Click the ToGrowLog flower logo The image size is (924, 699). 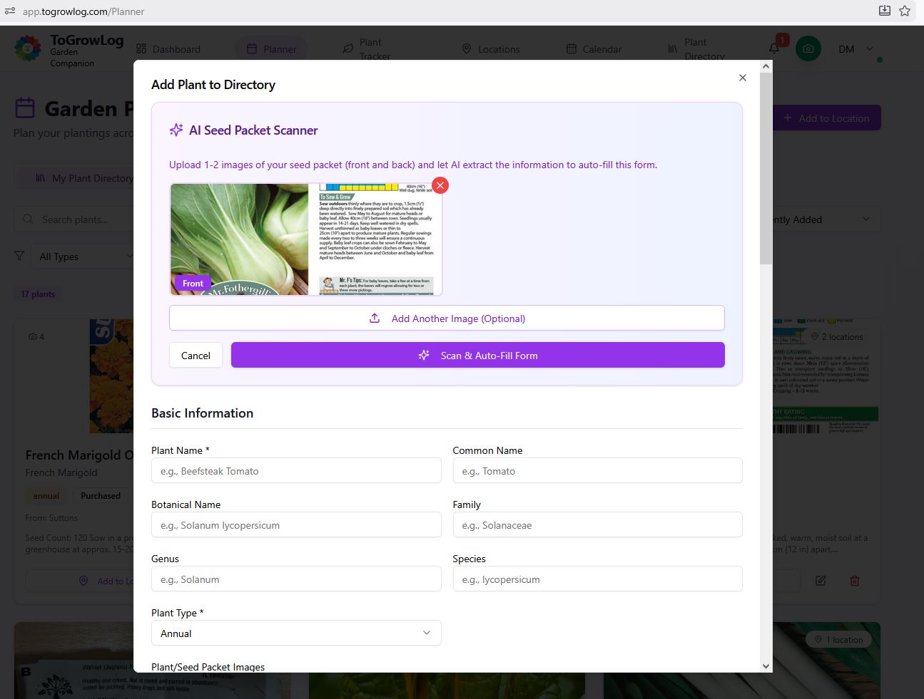coord(28,48)
